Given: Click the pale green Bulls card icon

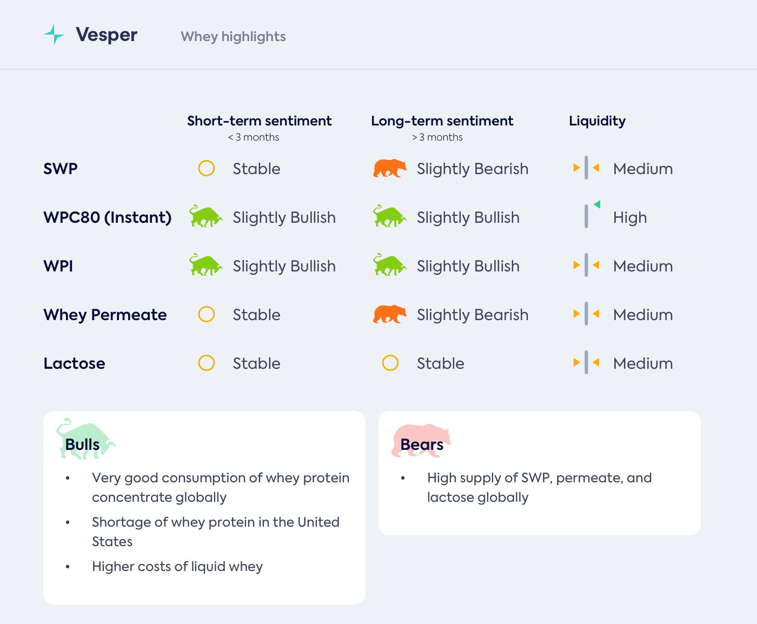Looking at the screenshot, I should (x=85, y=439).
